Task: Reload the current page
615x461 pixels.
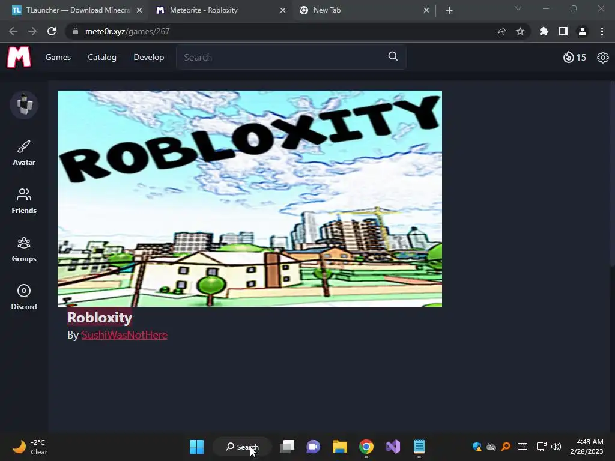Action: tap(52, 31)
